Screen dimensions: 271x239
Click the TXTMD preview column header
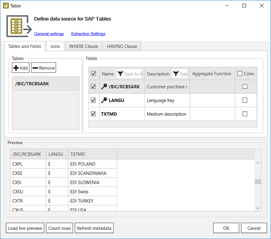(93, 154)
